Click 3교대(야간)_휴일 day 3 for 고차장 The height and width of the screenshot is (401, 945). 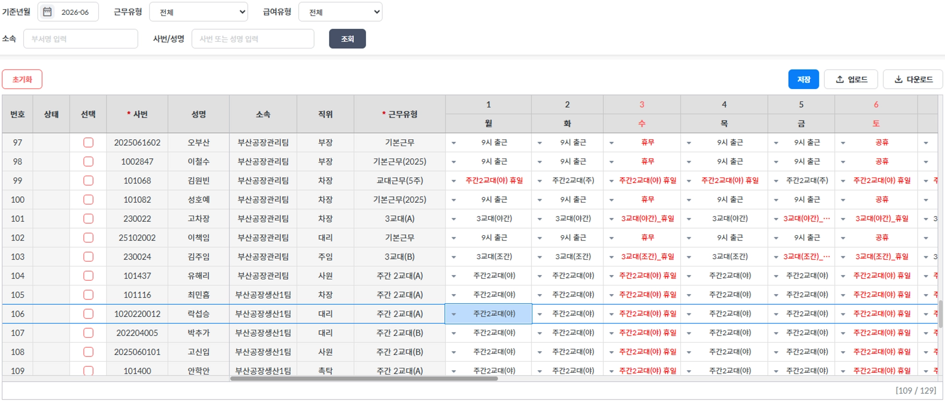647,218
